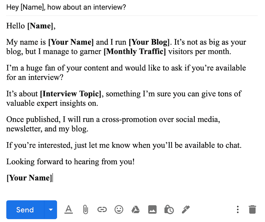Attach a file with the paperclip icon
265x222 pixels.
(x=85, y=210)
